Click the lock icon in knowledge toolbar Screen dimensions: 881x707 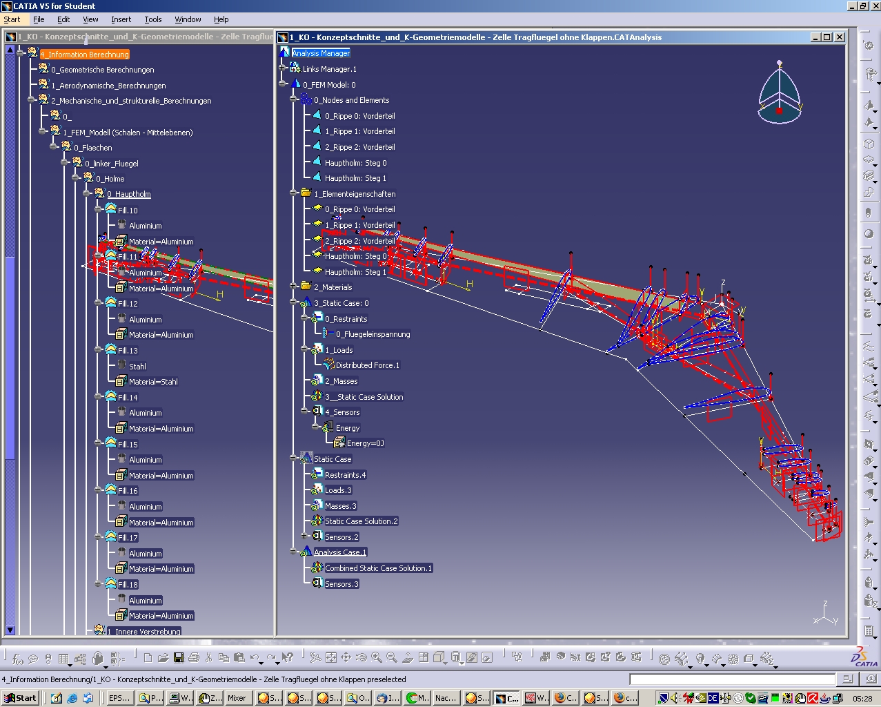click(x=97, y=659)
